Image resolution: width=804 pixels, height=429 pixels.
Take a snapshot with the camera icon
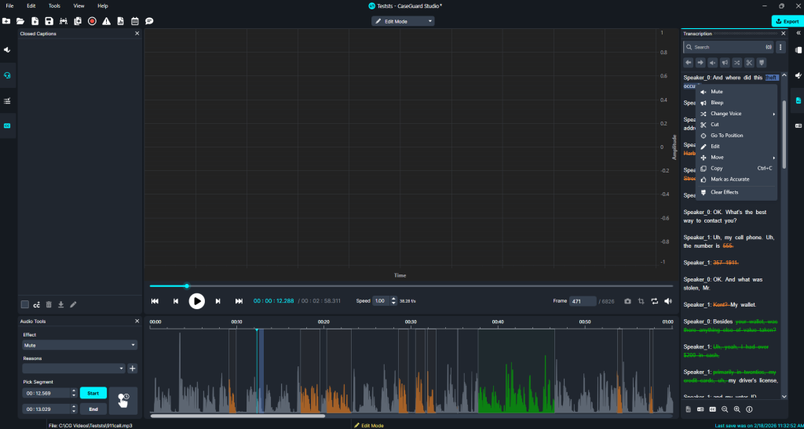(x=627, y=301)
